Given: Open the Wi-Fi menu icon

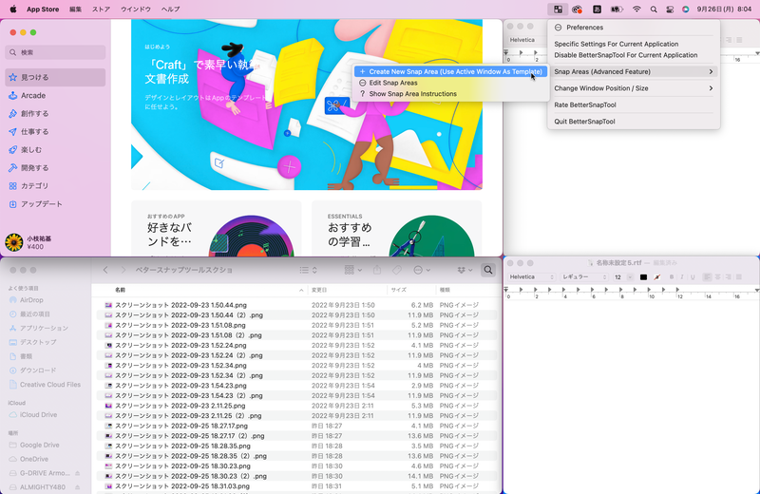Looking at the screenshot, I should (x=636, y=9).
